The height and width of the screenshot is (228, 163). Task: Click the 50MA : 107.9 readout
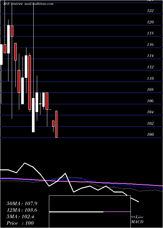point(22,204)
